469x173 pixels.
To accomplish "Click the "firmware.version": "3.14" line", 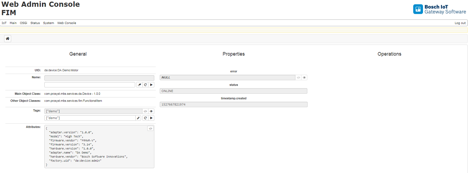I will (x=71, y=144).
